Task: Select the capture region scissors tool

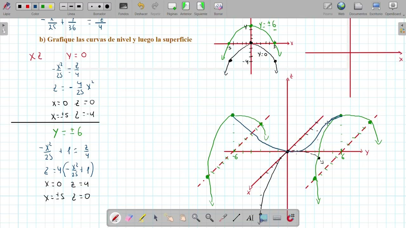Action: (x=263, y=218)
